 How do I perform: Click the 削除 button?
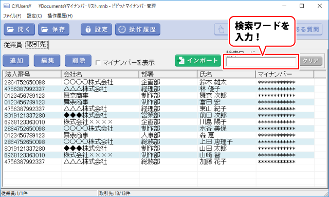pos(78,61)
